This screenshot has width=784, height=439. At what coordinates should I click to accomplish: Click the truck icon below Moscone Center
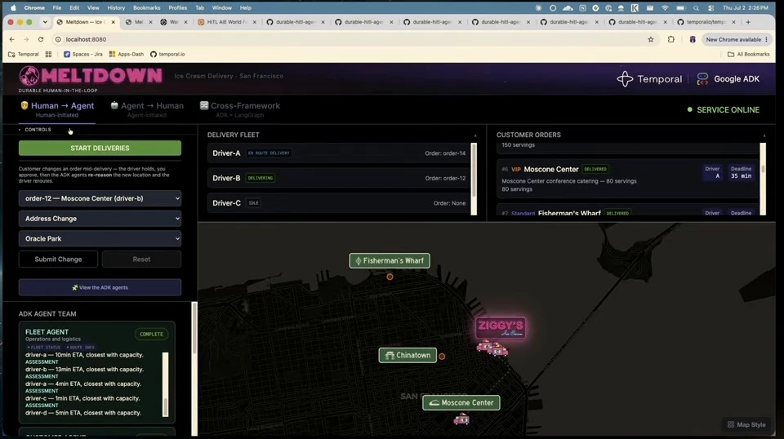[461, 419]
